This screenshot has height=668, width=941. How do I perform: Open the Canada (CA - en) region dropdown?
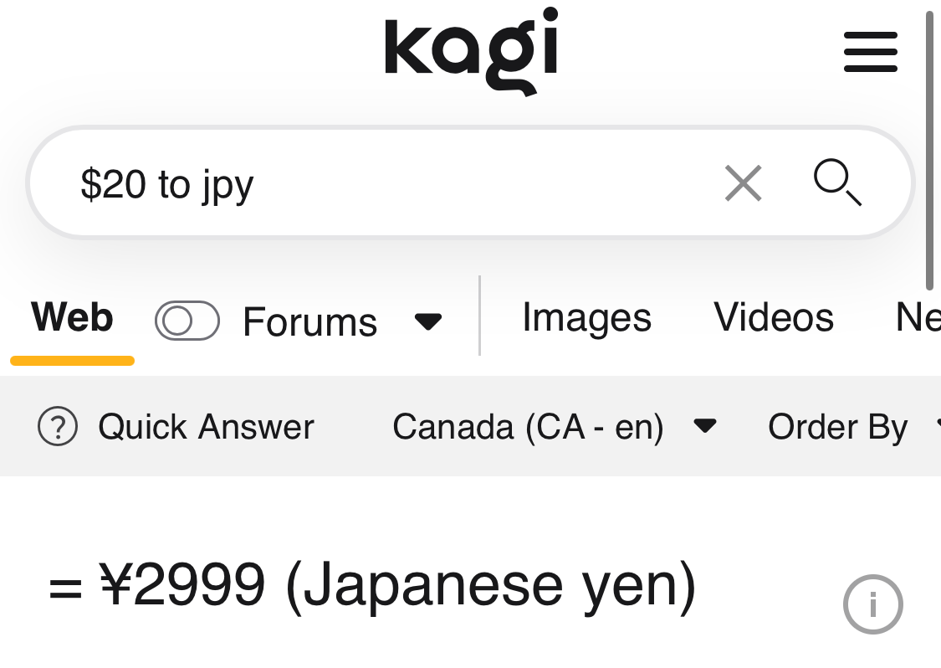click(x=528, y=427)
